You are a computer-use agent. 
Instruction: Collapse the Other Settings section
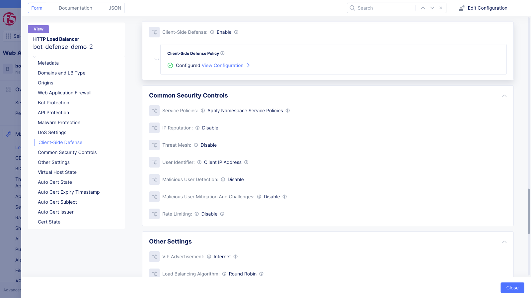click(504, 242)
